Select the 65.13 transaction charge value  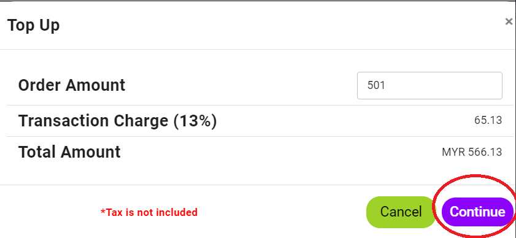tap(488, 120)
